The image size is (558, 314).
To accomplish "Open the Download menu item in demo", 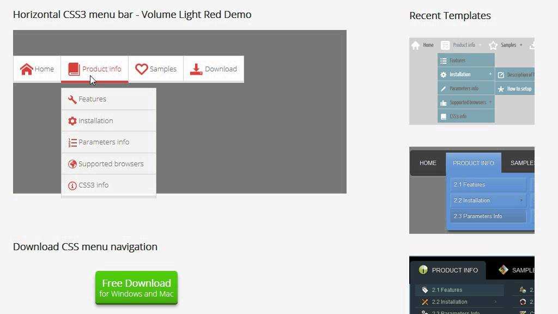I will click(214, 69).
